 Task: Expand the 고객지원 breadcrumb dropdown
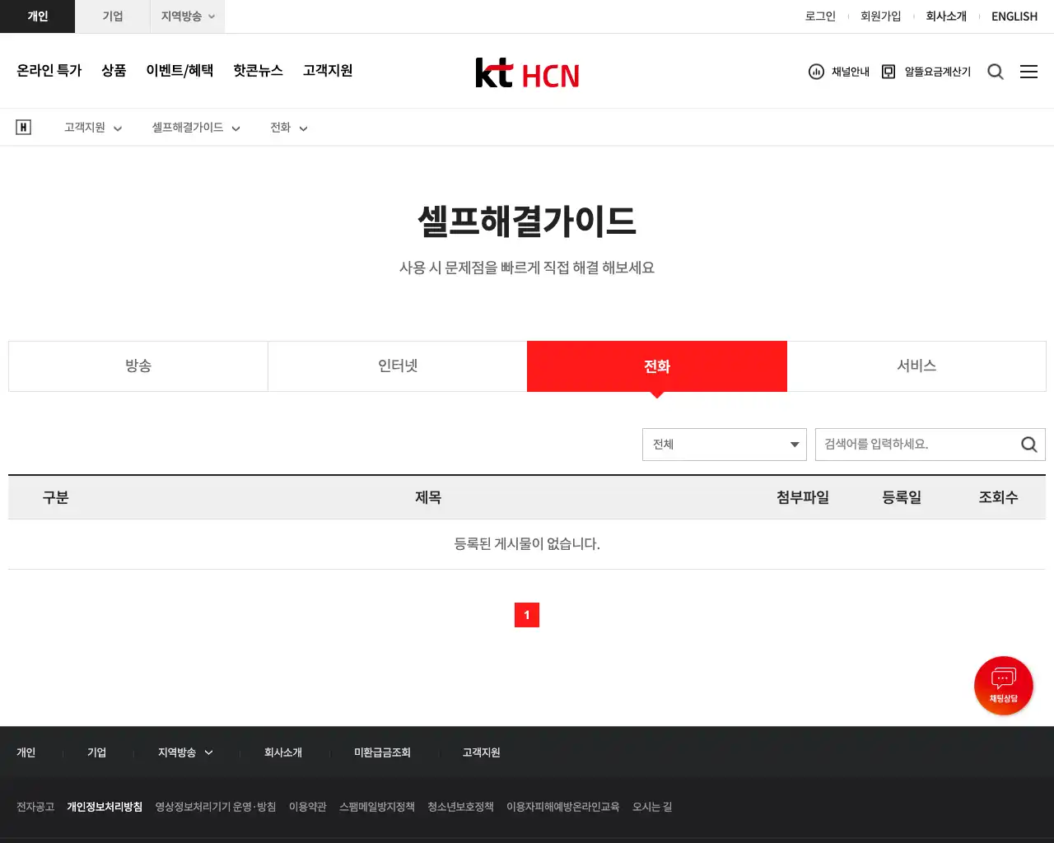coord(93,128)
